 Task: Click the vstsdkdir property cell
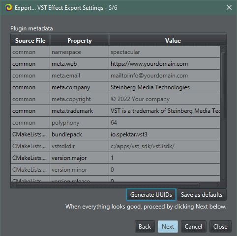[80, 146]
